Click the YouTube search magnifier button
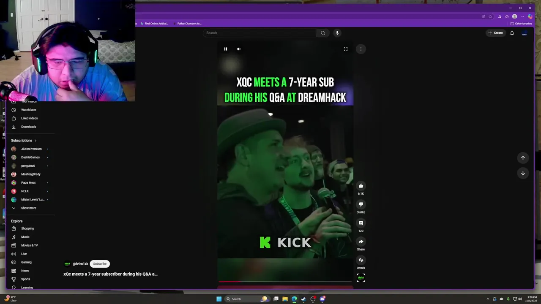This screenshot has width=541, height=304. [323, 33]
